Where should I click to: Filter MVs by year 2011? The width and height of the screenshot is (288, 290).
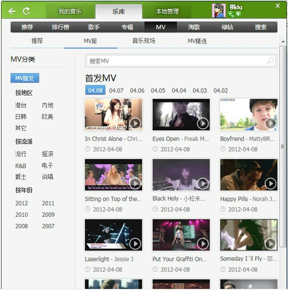[48, 203]
